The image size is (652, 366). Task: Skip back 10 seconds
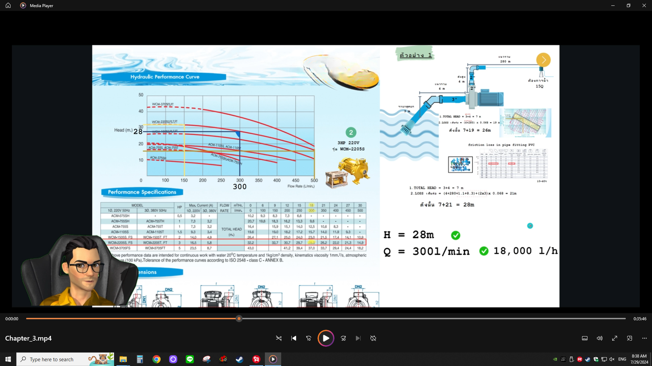tap(309, 338)
